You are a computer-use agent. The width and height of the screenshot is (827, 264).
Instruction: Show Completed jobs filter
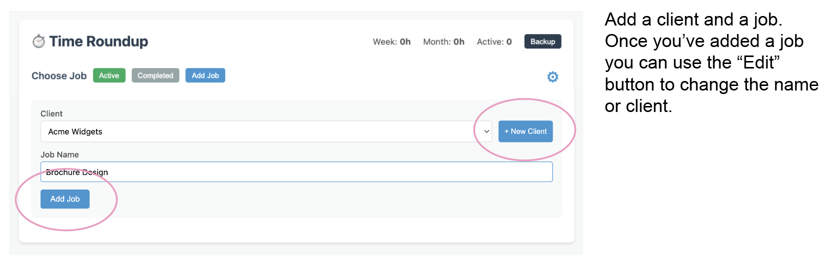[x=155, y=75]
